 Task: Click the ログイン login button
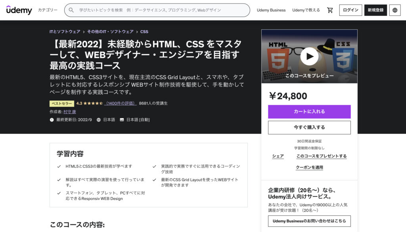point(350,10)
